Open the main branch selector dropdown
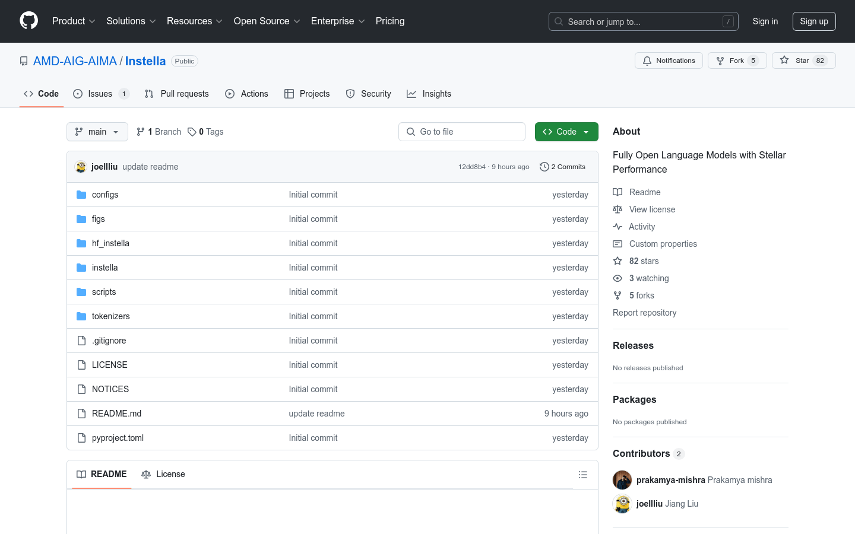 97,132
